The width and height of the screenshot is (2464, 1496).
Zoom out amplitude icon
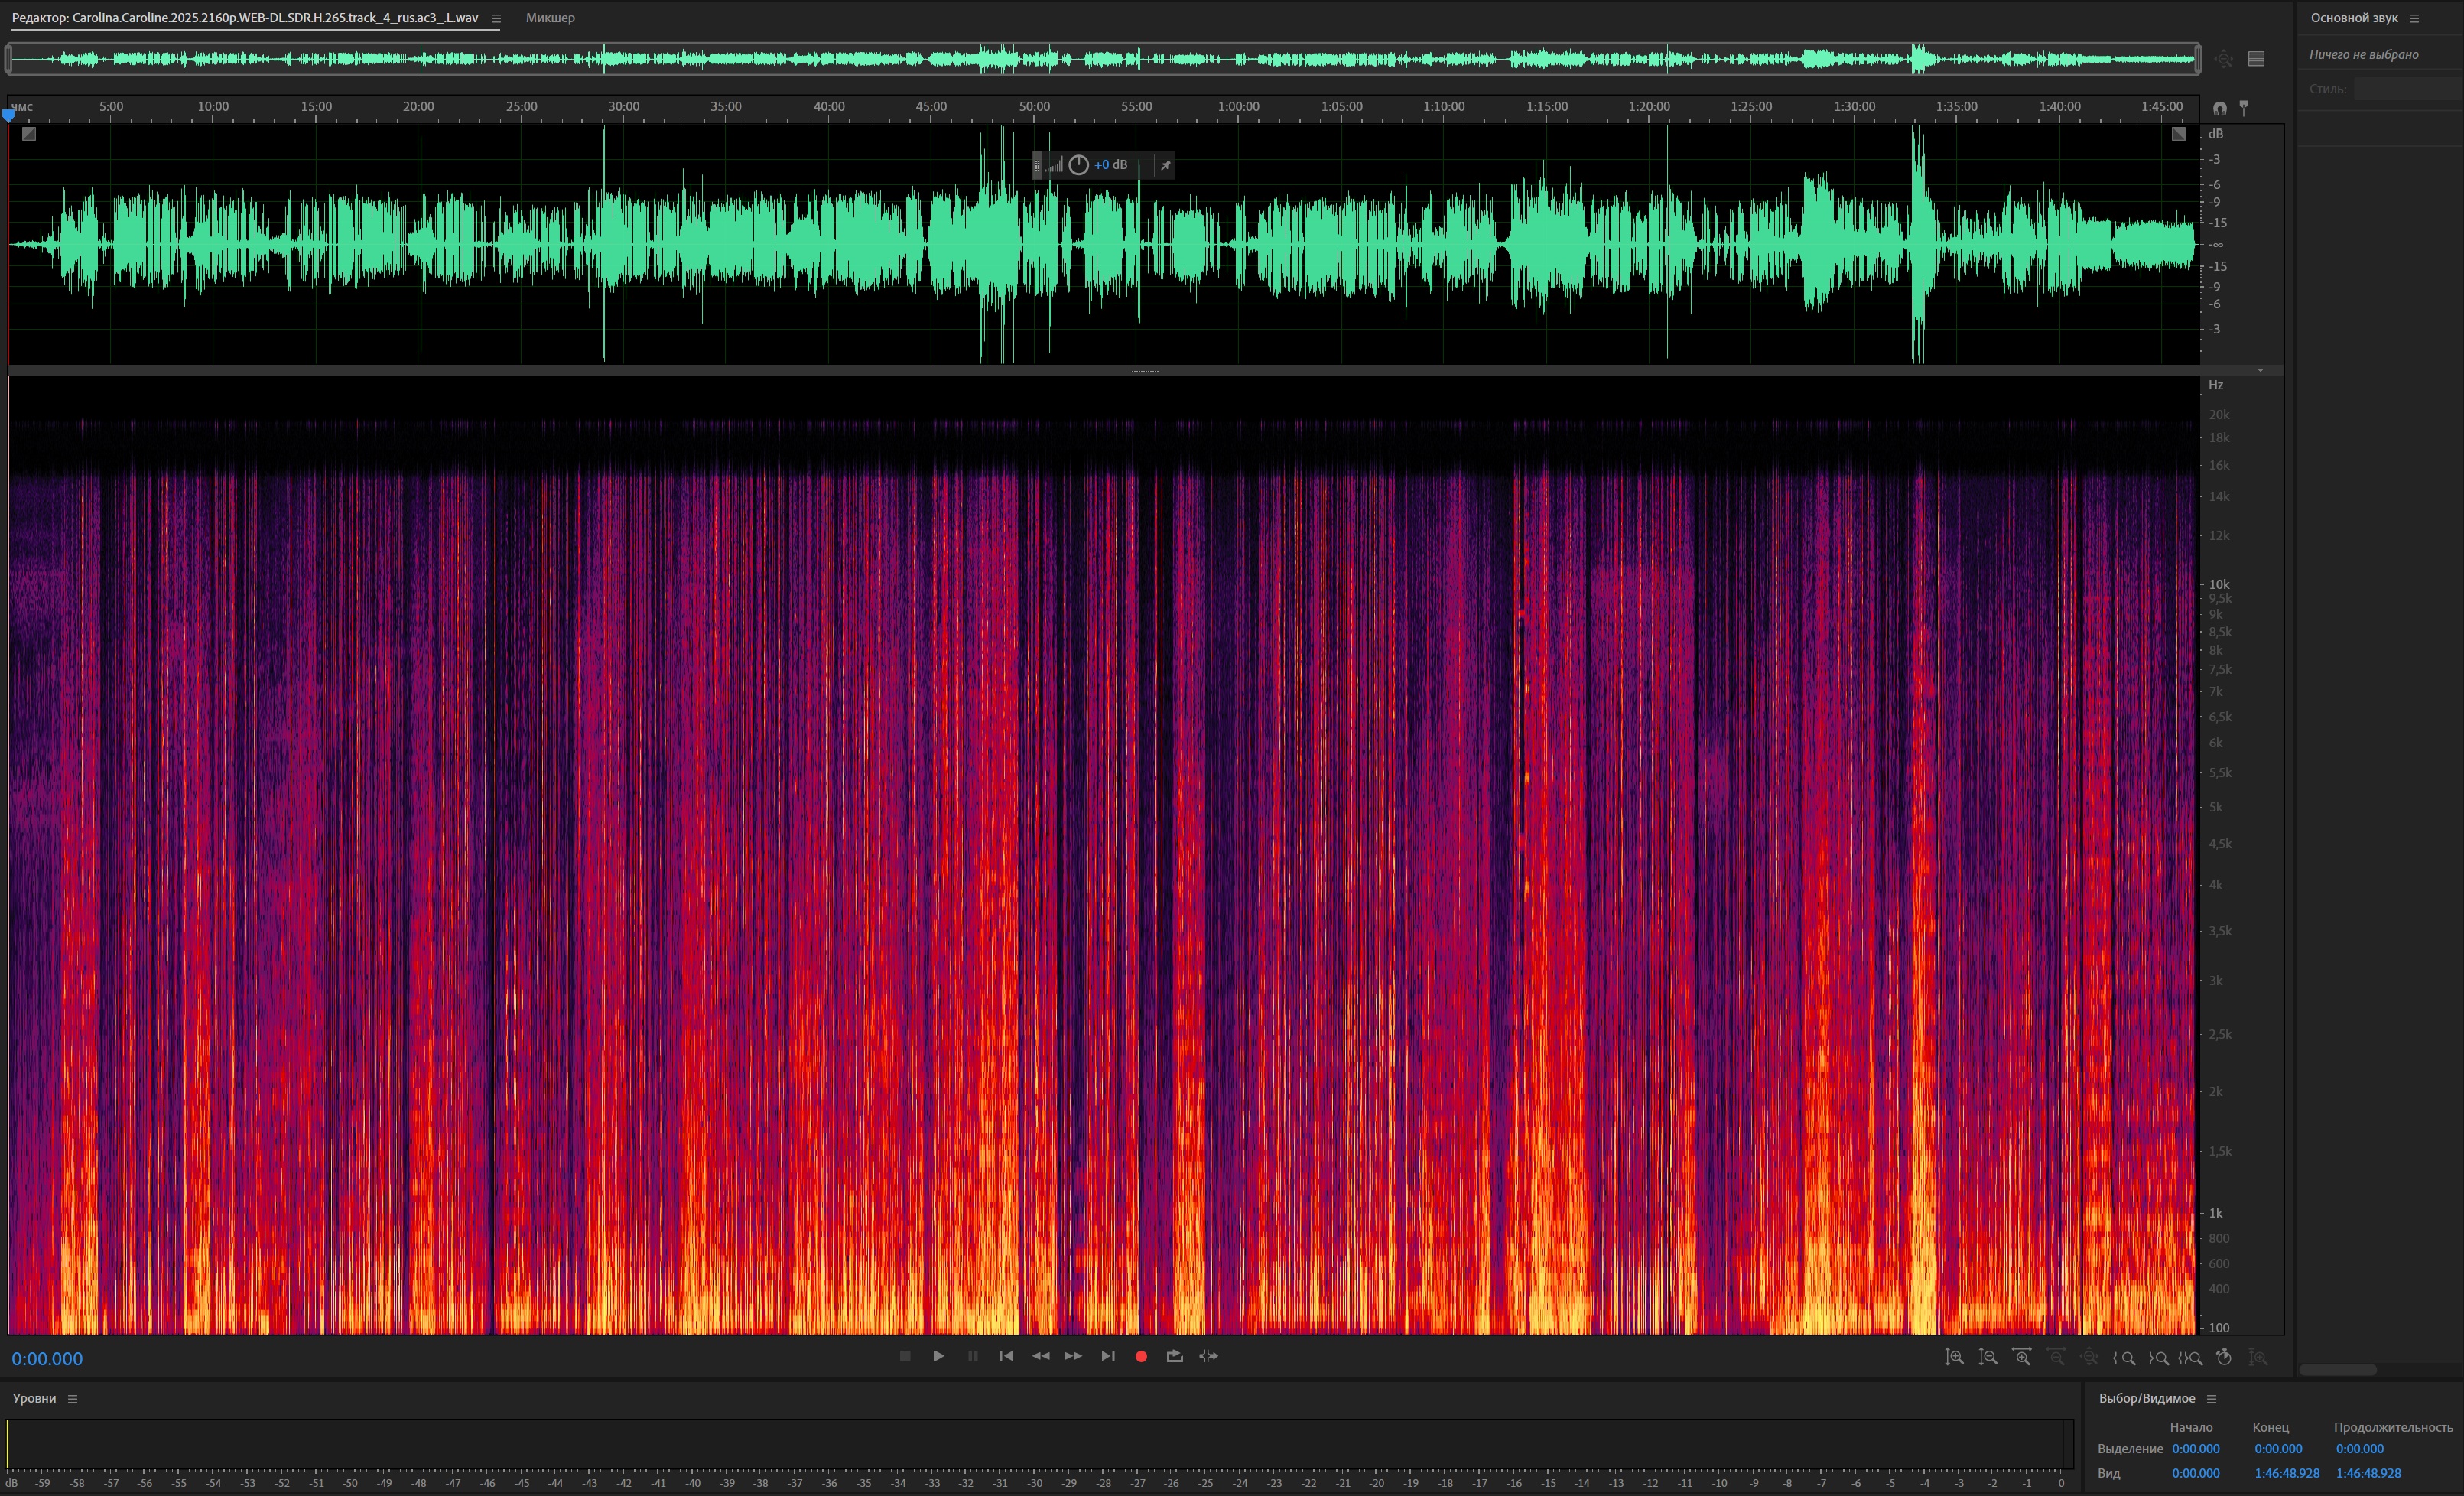(1988, 1357)
